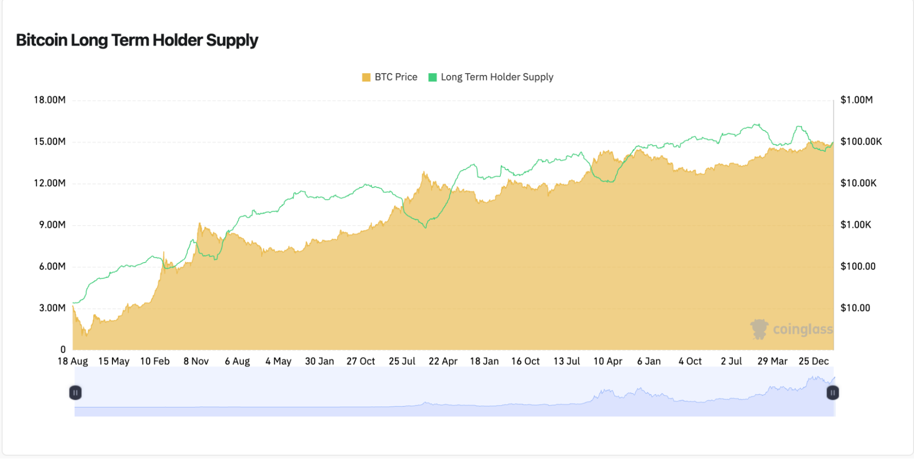
Task: Click the 10 Apr date label
Action: pyautogui.click(x=608, y=361)
